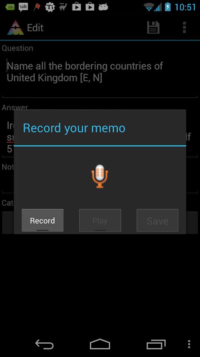Tap the Wi-Fi signal status icon
This screenshot has height=357, width=200.
coord(148,7)
